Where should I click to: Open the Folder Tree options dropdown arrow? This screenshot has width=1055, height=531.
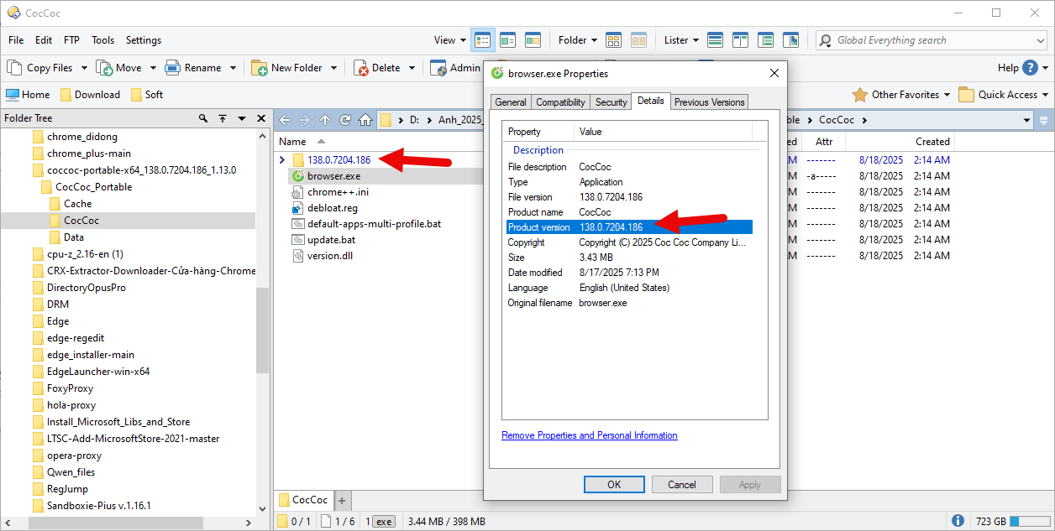point(242,118)
